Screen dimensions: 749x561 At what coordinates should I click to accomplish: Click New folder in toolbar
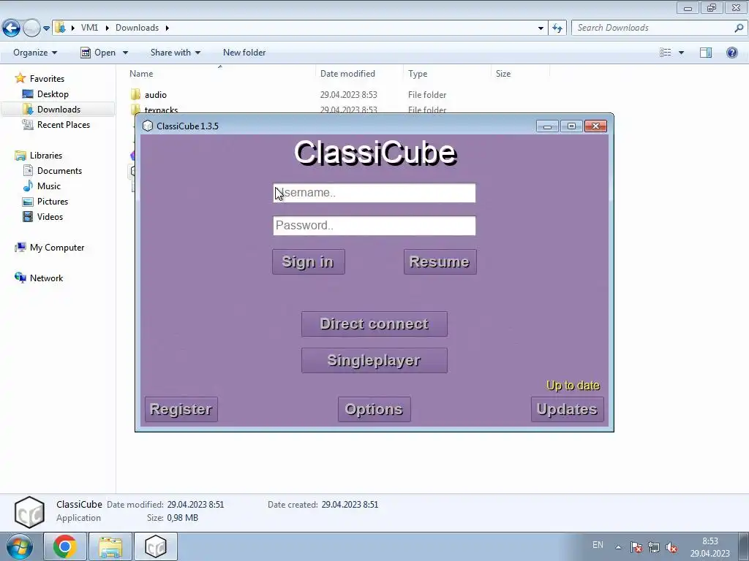pos(244,53)
